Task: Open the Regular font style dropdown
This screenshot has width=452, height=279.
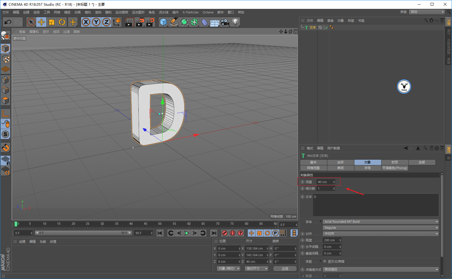Action: [x=381, y=228]
